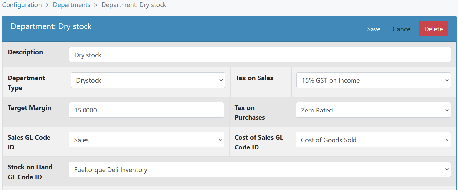The width and height of the screenshot is (458, 190).
Task: Choose a Sales GL Code ID option
Action: (146, 140)
